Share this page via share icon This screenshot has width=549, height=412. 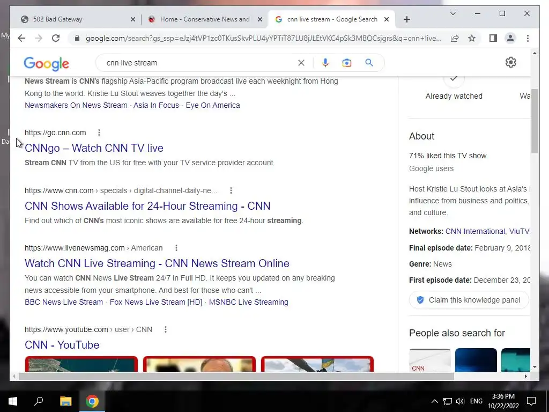coord(455,38)
